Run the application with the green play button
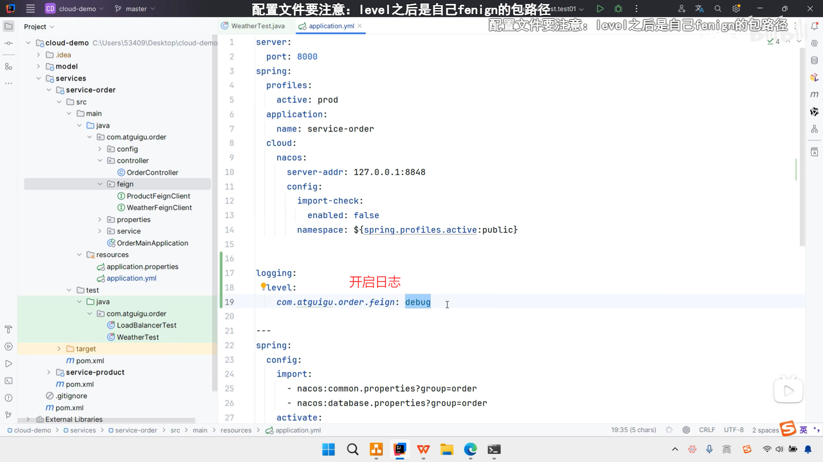823x462 pixels. point(600,9)
